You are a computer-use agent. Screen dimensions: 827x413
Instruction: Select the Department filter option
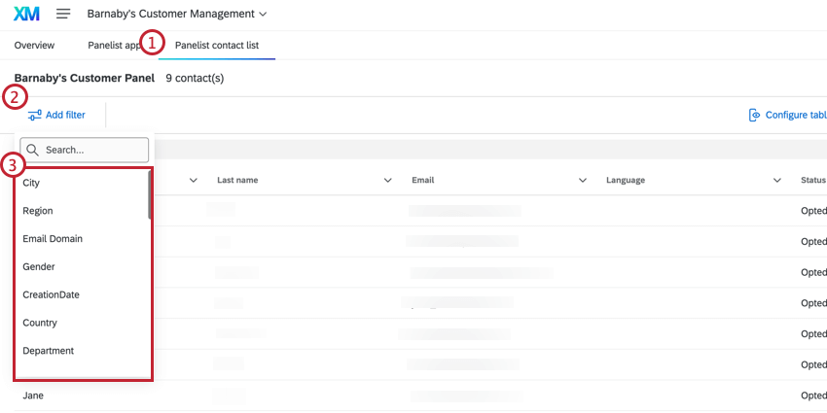81,350
